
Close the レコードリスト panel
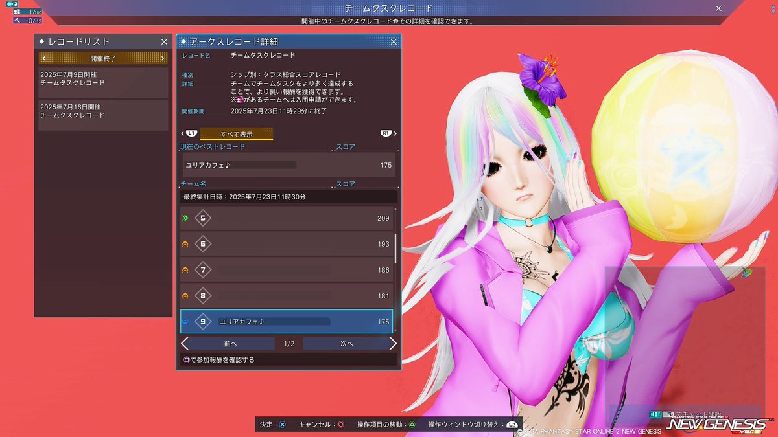click(164, 41)
